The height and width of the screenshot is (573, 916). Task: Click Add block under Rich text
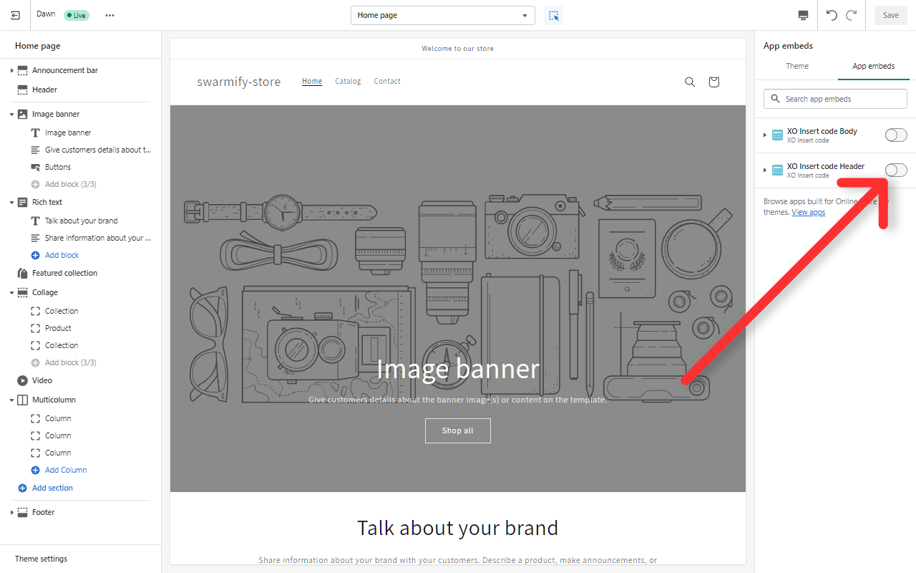coord(62,255)
